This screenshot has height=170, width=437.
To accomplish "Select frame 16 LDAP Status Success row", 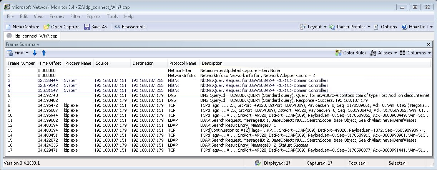I will coord(218,145).
